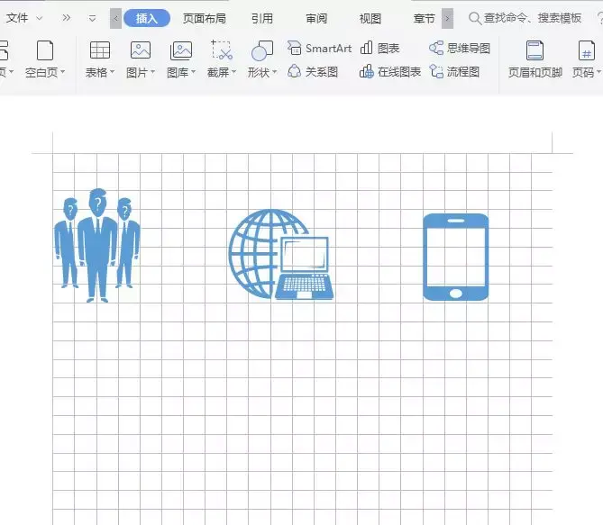
Task: Insert a blank page with 空白页 icon
Action: coord(45,50)
